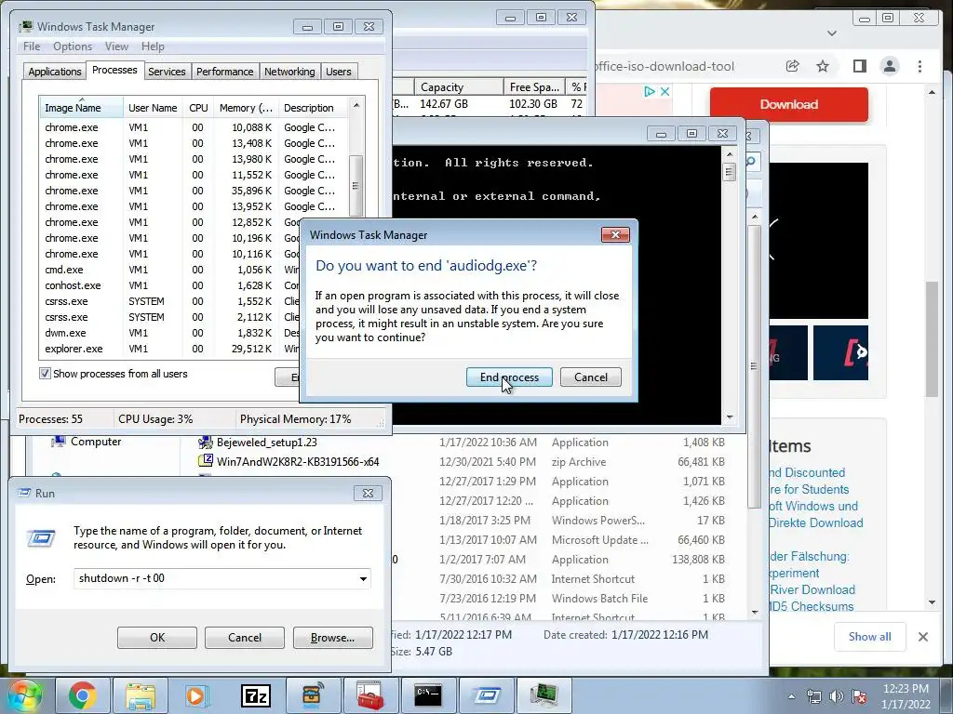This screenshot has width=953, height=714.
Task: Switch to the Applications tab
Action: [x=55, y=72]
